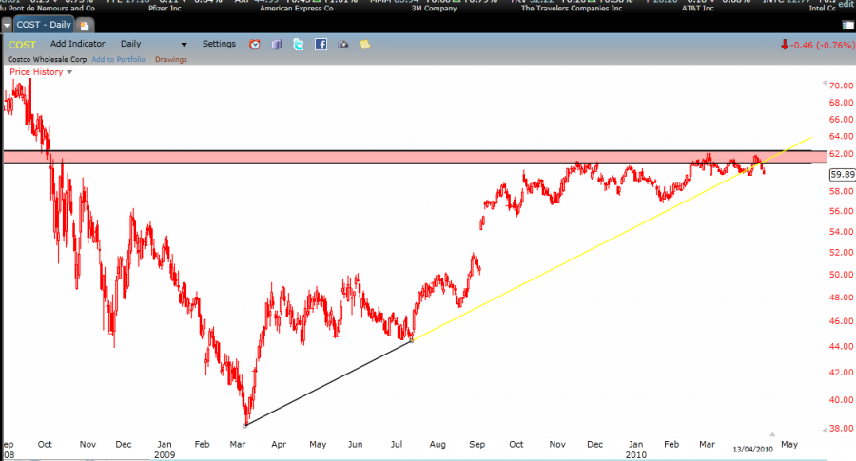Click the stacked pages compare icon
The height and width of the screenshot is (461, 856).
pos(277,44)
